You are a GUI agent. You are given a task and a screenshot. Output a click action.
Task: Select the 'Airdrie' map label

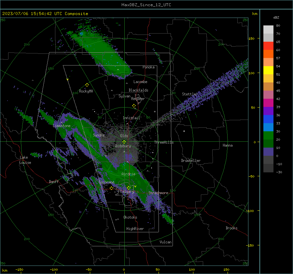pyautogui.click(x=128, y=174)
